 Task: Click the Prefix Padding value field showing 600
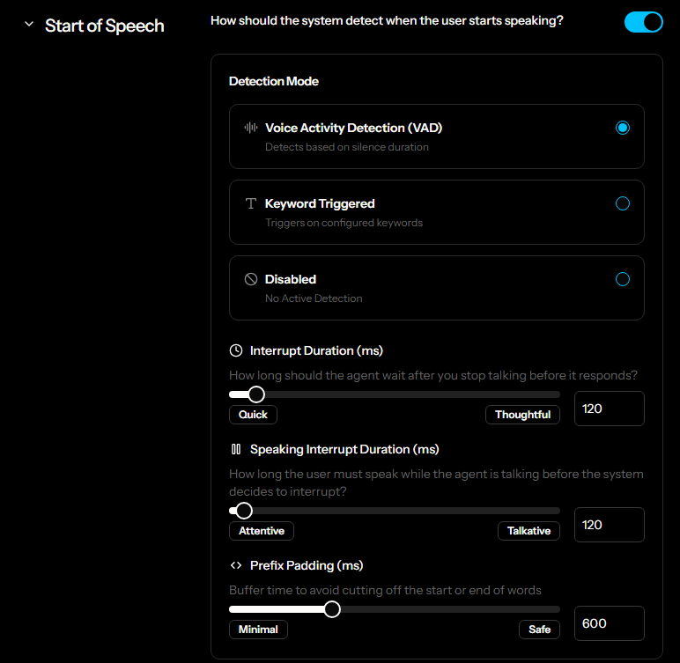point(609,623)
